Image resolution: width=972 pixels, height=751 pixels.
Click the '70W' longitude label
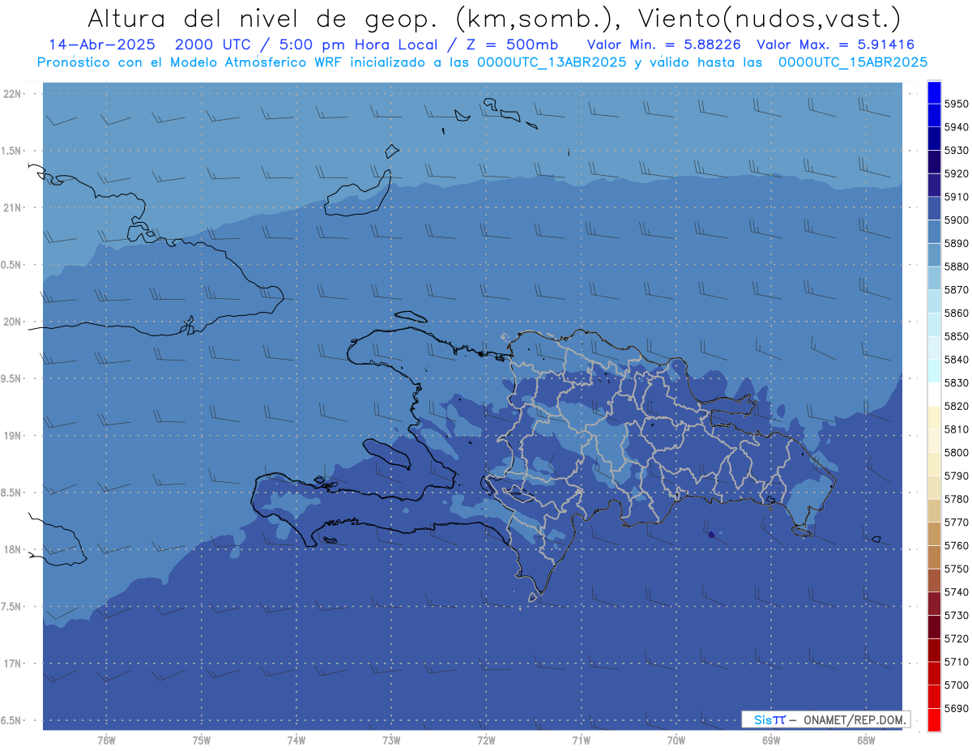tap(676, 740)
